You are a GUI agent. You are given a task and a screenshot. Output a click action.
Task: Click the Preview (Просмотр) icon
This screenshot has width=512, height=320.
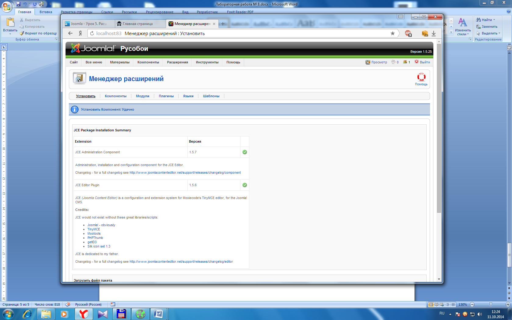tap(368, 62)
